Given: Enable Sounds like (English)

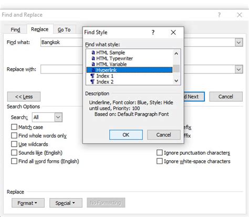Looking at the screenshot, I should click(14, 153).
